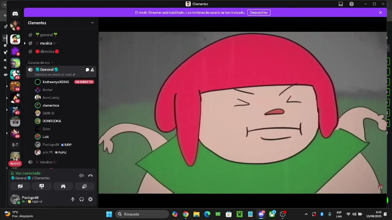
Task: Open Xbox app from taskbar
Action: coord(272,214)
